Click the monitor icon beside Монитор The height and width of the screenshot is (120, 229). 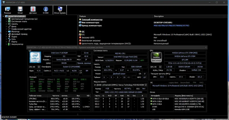[x=9, y=32]
